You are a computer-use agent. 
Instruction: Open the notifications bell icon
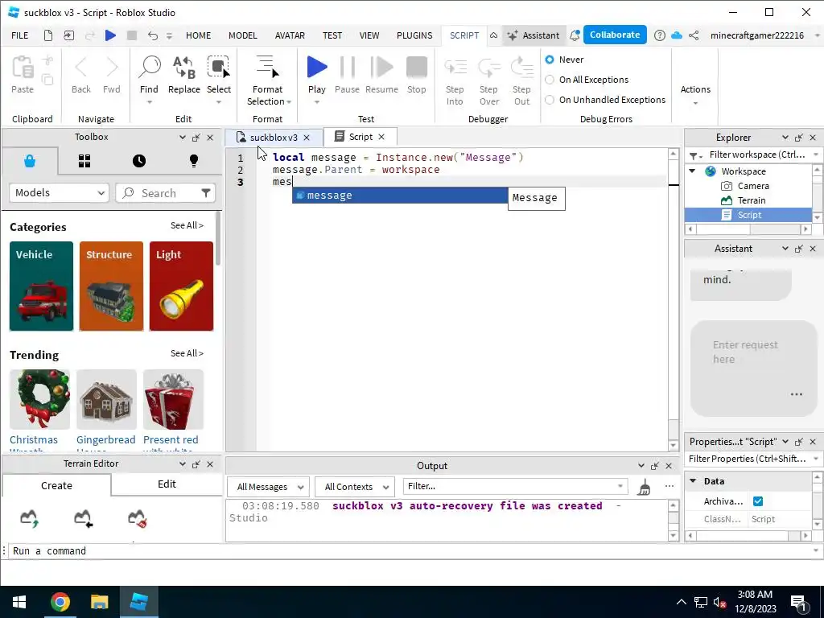(575, 35)
